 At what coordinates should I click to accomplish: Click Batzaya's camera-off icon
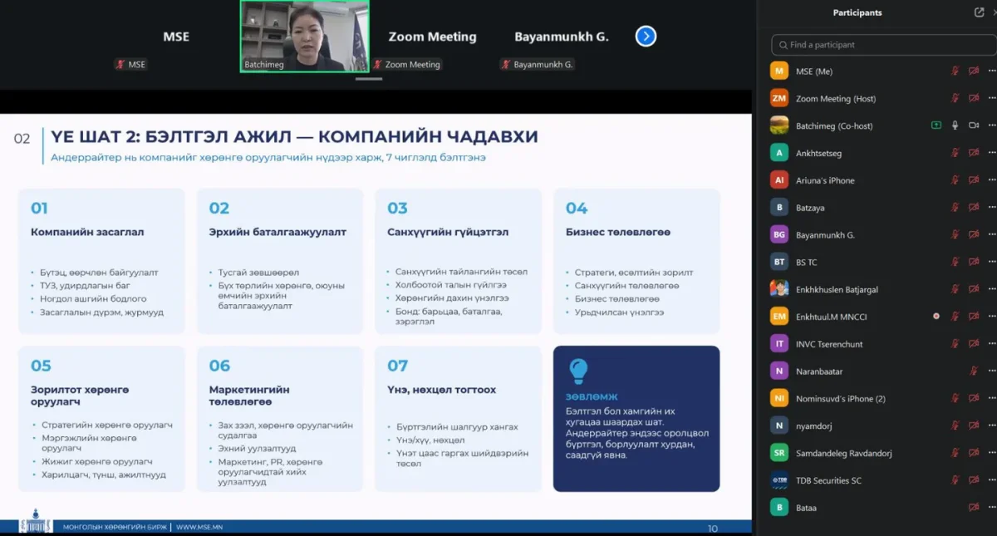point(974,208)
